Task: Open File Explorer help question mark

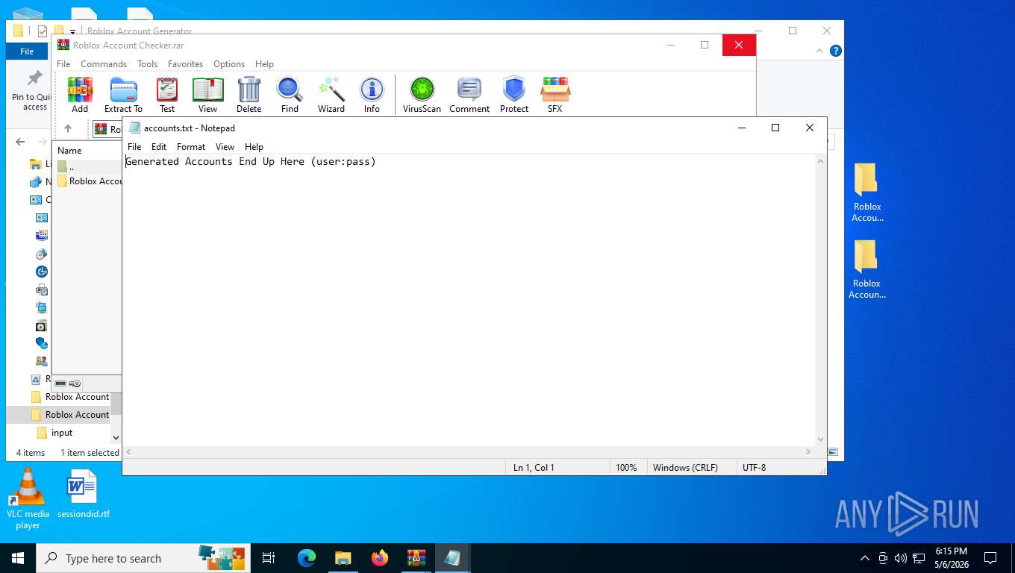Action: point(836,51)
